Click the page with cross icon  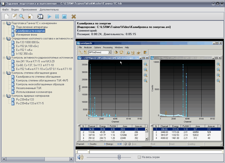pos(31,16)
